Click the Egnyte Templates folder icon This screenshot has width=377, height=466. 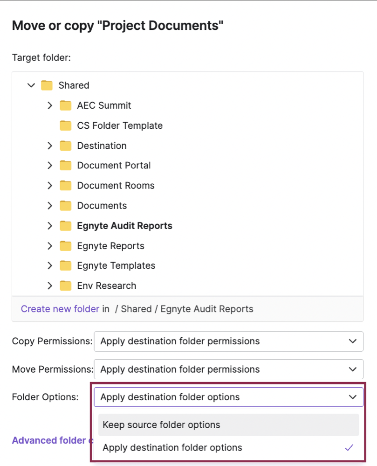coord(66,266)
